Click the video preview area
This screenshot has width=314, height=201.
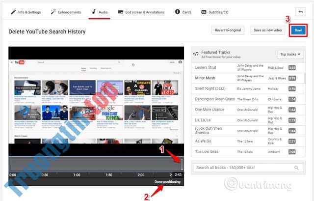pos(96,102)
